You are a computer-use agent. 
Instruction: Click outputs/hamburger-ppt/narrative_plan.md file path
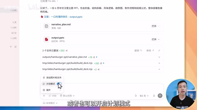[64, 57]
